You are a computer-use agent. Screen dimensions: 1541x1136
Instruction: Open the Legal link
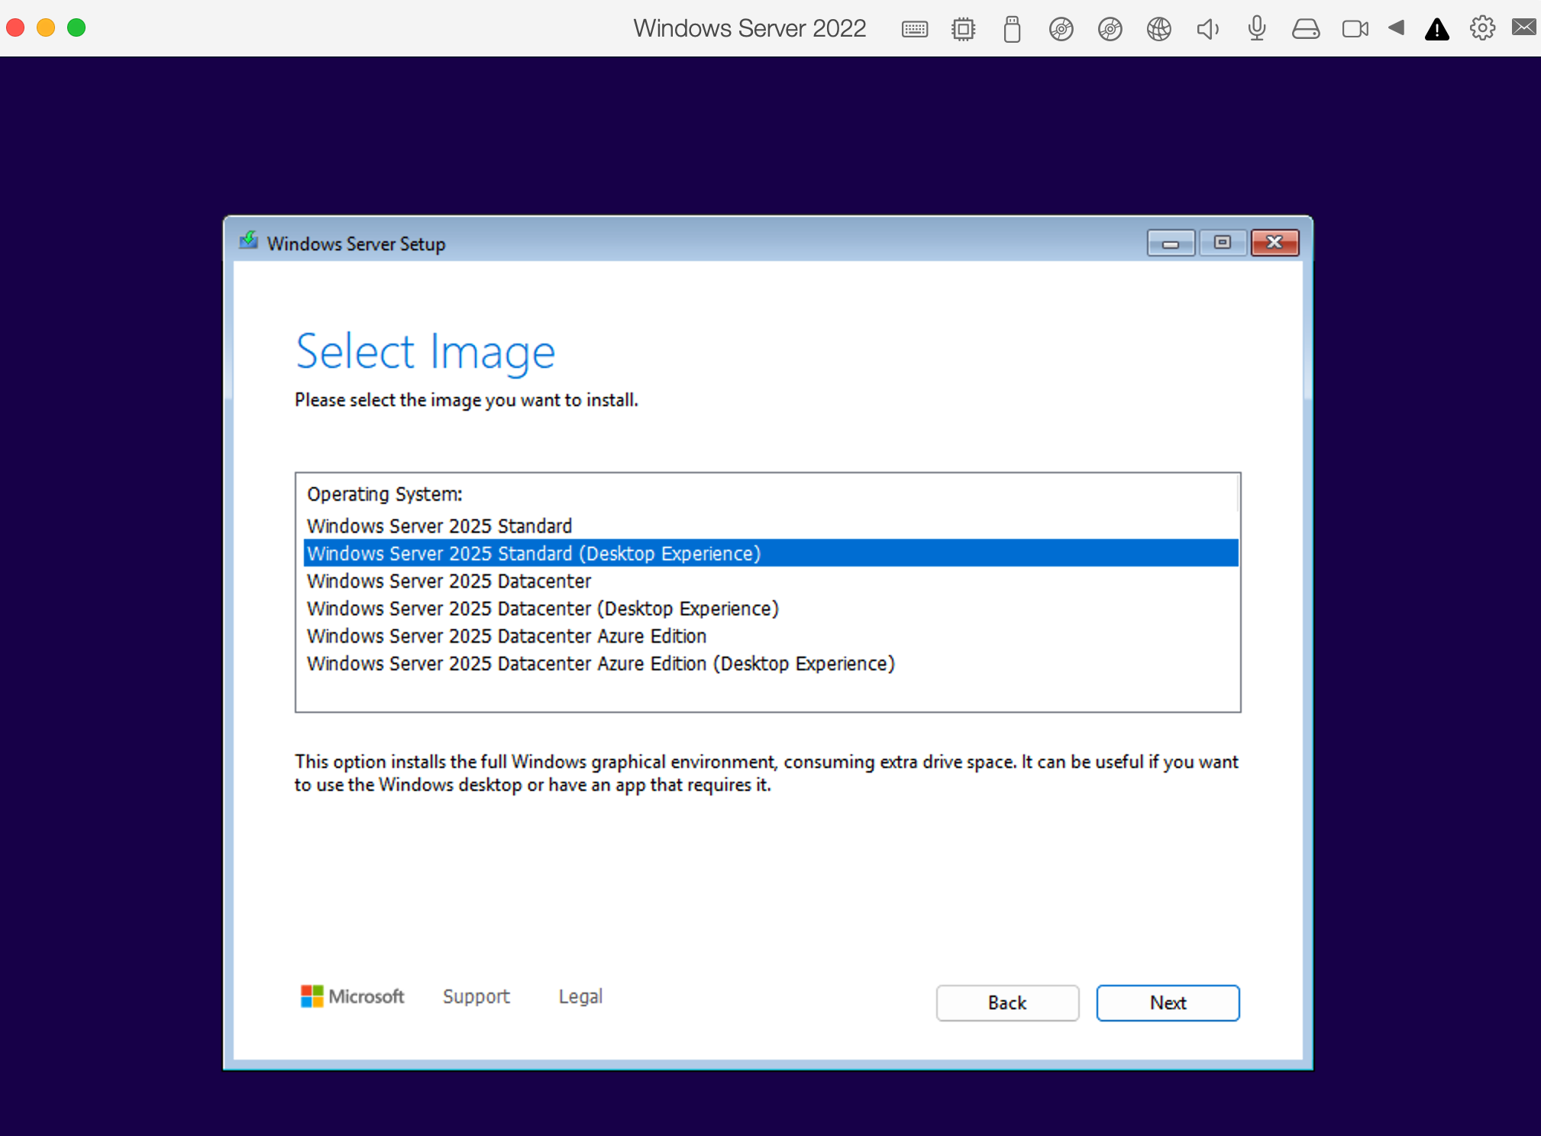pos(580,996)
